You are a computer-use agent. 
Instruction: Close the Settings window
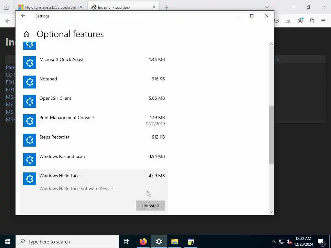(x=267, y=16)
